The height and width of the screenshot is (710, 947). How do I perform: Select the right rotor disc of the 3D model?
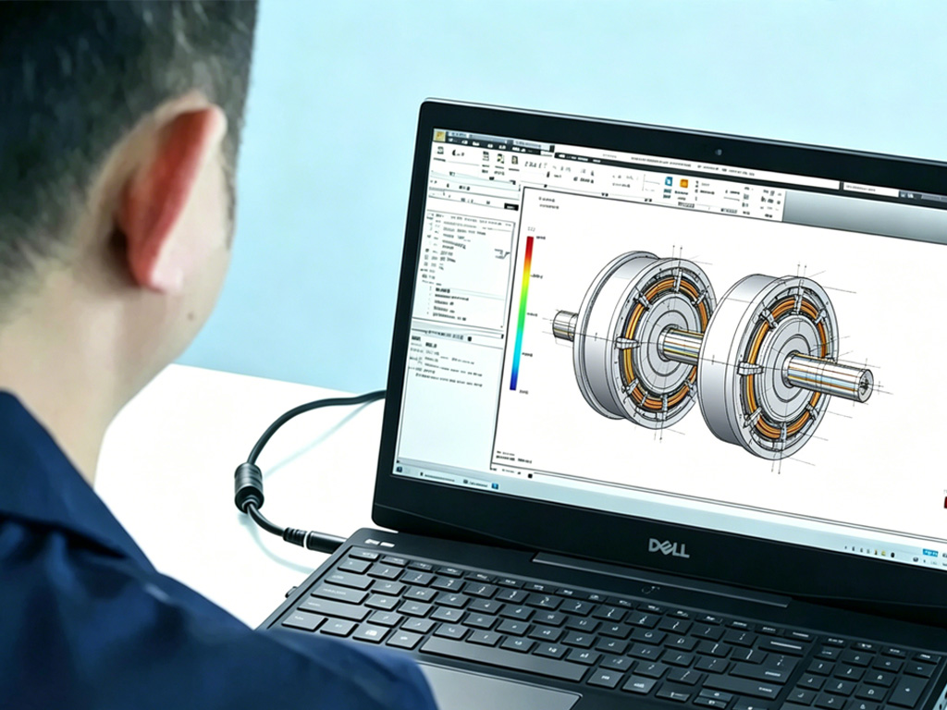tap(768, 366)
